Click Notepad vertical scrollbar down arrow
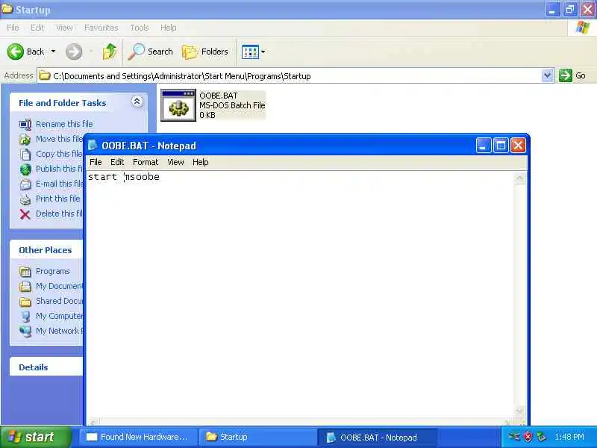This screenshot has height=448, width=597. coord(519,411)
